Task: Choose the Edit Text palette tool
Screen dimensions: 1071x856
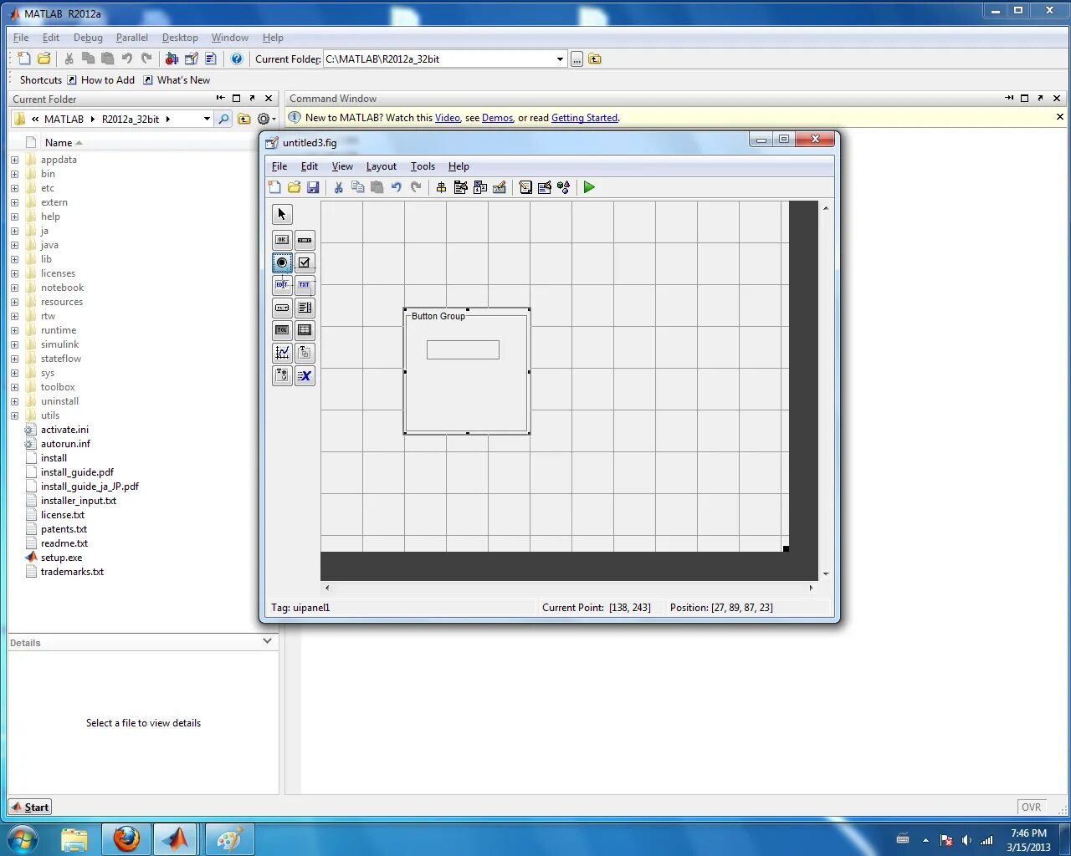Action: tap(282, 285)
